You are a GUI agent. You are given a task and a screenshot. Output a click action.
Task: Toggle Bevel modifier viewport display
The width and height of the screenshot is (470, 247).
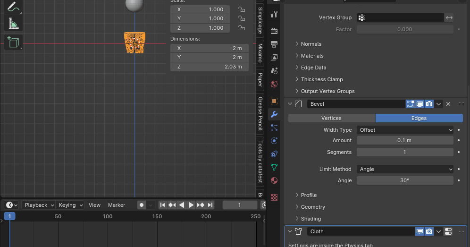point(420,104)
